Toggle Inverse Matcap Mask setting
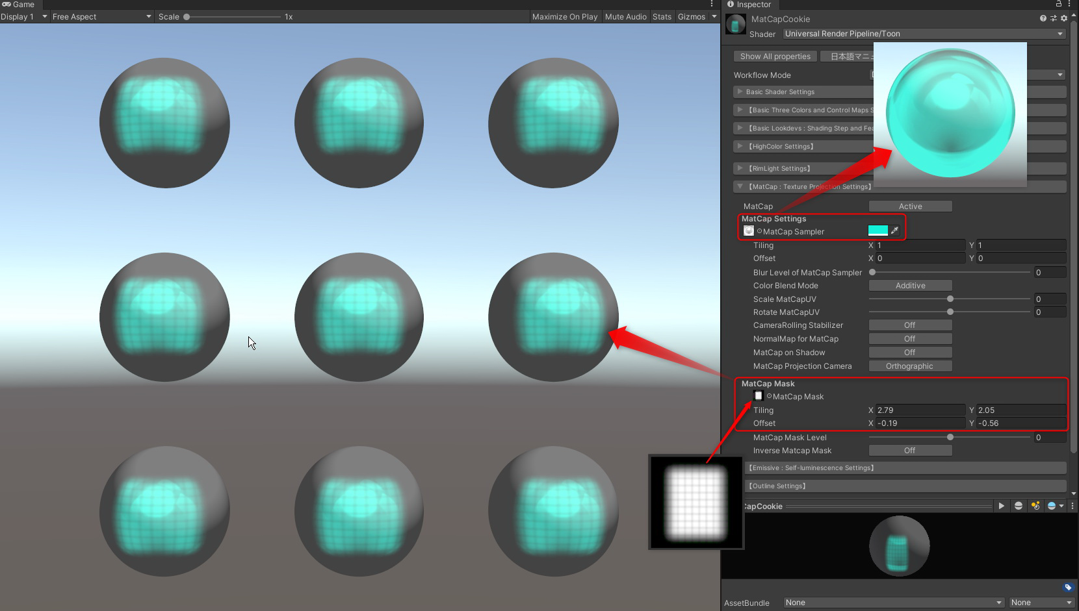 click(910, 451)
